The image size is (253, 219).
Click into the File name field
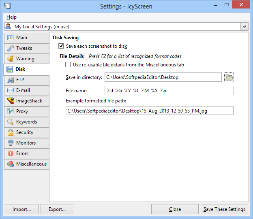(x=169, y=91)
